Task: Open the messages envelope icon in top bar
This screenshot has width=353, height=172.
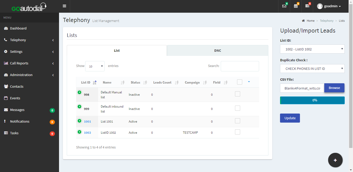Action: [x=284, y=6]
